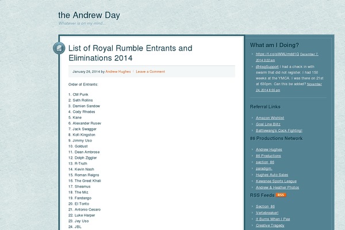
Task: Open the section_86 network link
Action: (265, 162)
